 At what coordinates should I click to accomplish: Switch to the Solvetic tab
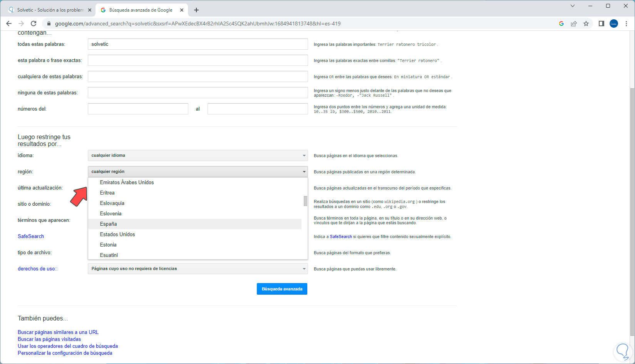pos(50,10)
